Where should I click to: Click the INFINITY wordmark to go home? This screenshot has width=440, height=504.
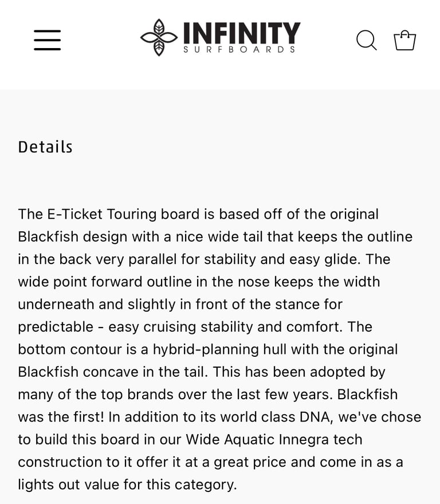[x=242, y=33]
